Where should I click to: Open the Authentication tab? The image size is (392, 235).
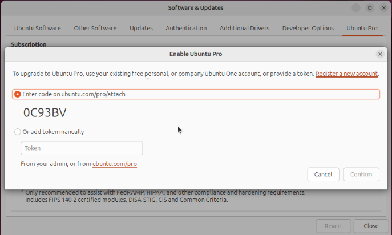point(186,29)
